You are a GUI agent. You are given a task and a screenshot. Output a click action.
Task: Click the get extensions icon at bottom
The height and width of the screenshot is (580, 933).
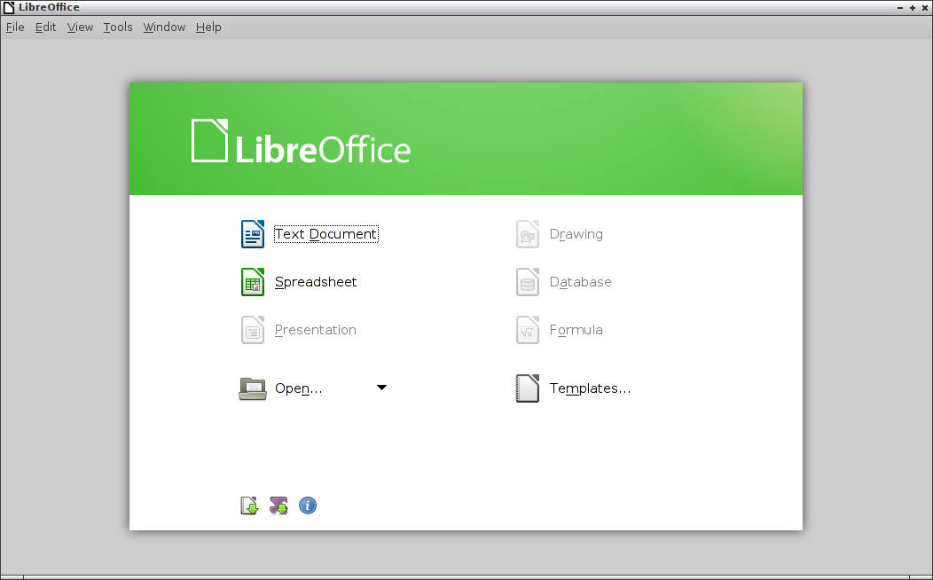point(249,506)
